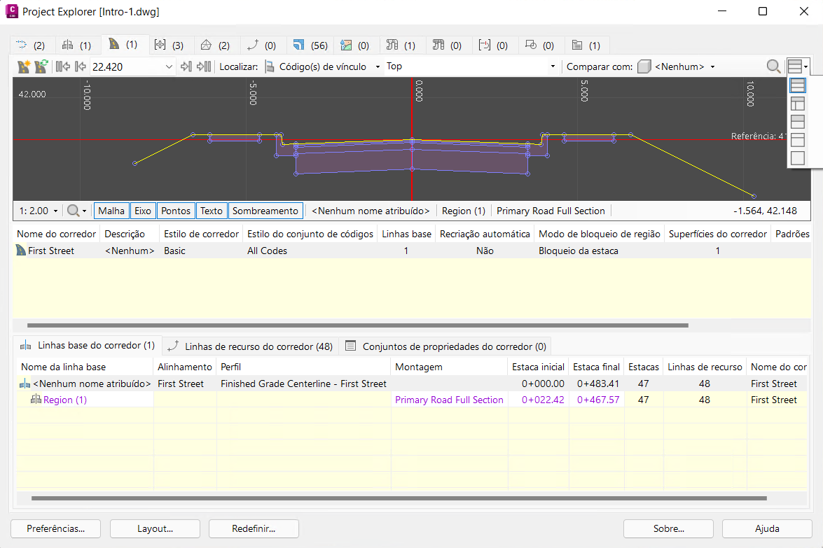Image resolution: width=823 pixels, height=548 pixels.
Task: Select the <Nenhum nome atribuído> baseline row
Action: pyautogui.click(x=412, y=384)
